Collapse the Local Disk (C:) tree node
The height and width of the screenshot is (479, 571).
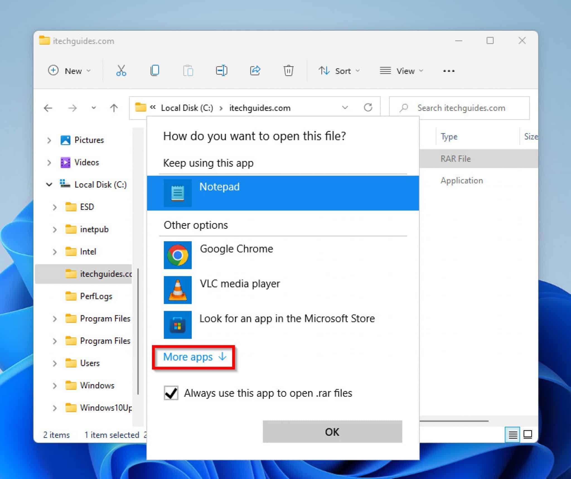[x=49, y=184]
